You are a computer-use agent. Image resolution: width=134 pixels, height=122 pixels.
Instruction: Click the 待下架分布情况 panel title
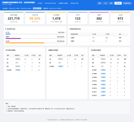tap(10, 50)
